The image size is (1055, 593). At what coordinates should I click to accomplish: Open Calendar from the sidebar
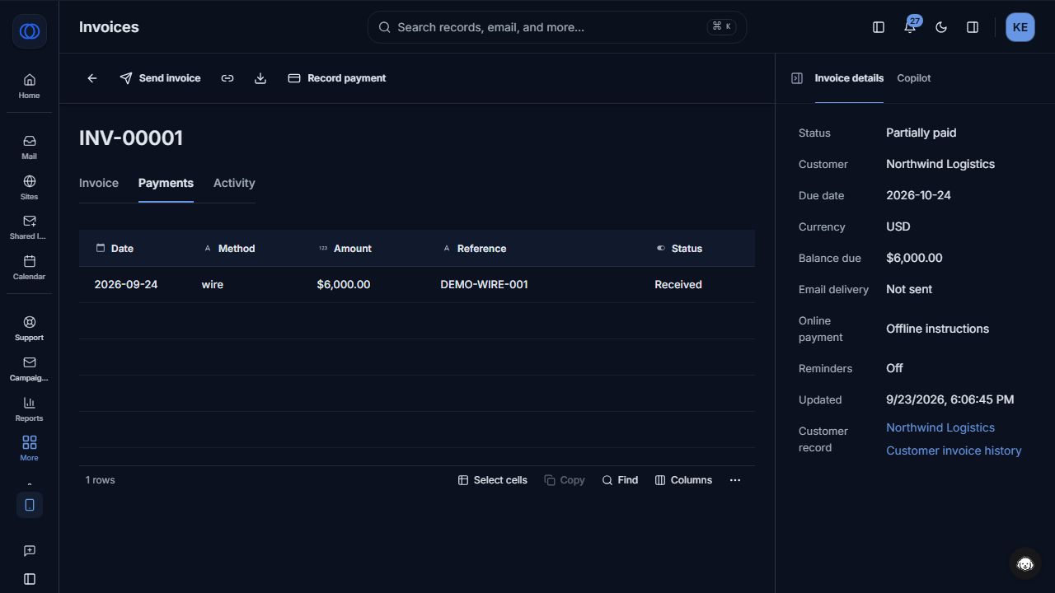pos(29,267)
